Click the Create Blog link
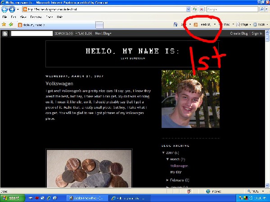 coord(239,34)
